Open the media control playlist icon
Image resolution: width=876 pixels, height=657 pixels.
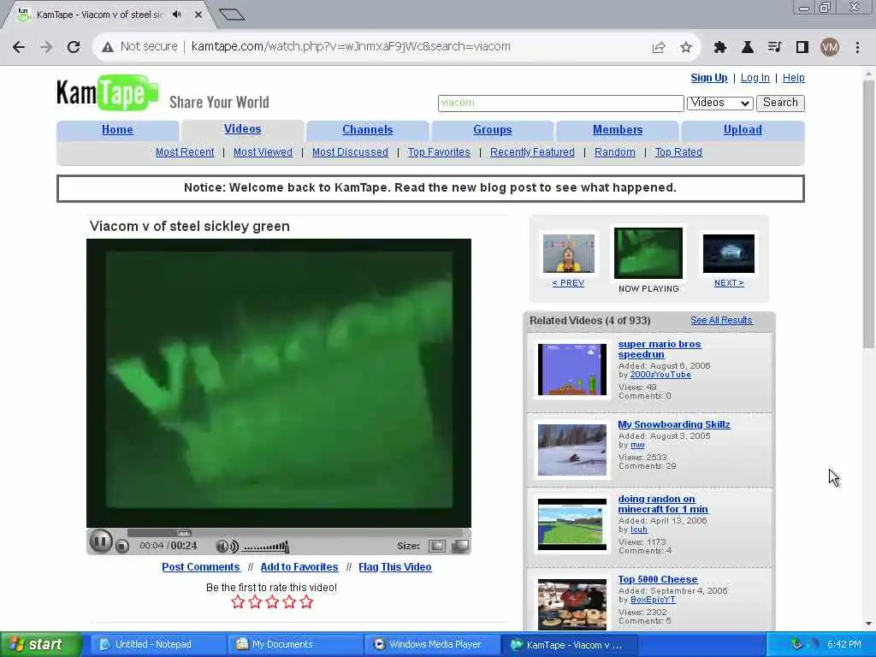[774, 48]
